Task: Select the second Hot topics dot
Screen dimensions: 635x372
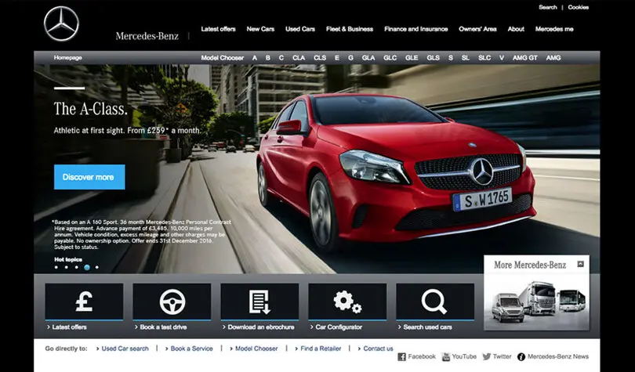Action: coord(67,267)
